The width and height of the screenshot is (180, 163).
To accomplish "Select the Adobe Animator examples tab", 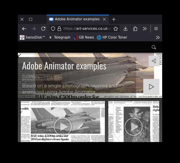I will pos(78,19).
